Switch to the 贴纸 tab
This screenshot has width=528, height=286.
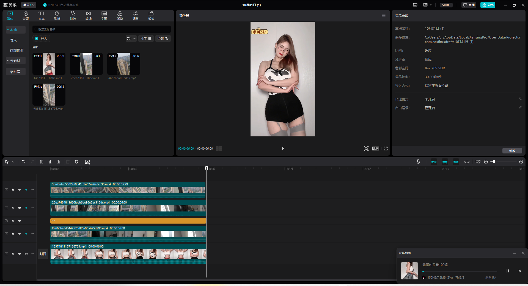[57, 16]
